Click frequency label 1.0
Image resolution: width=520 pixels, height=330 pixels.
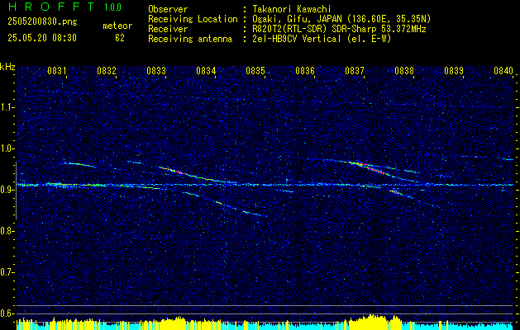(x=7, y=148)
